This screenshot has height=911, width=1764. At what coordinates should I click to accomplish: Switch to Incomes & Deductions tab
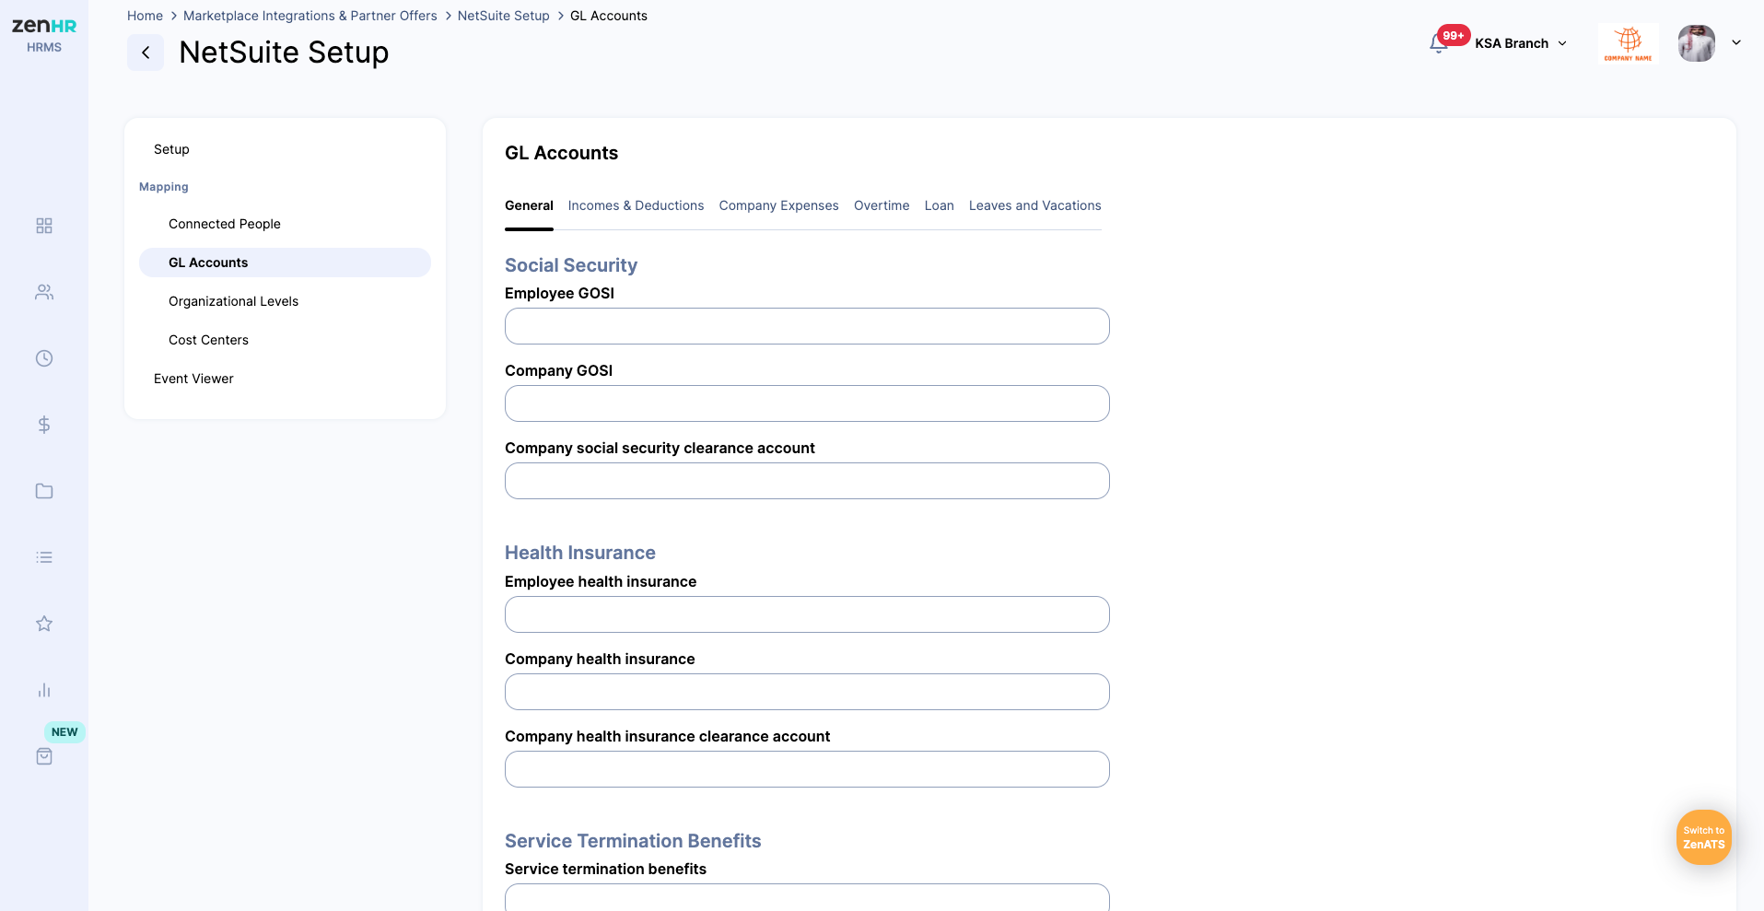coord(636,205)
